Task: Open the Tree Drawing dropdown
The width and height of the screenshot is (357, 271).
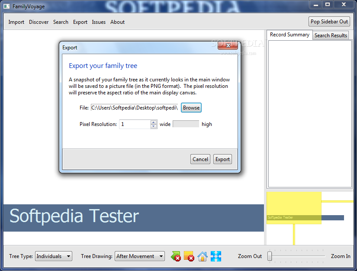Action: [140, 256]
